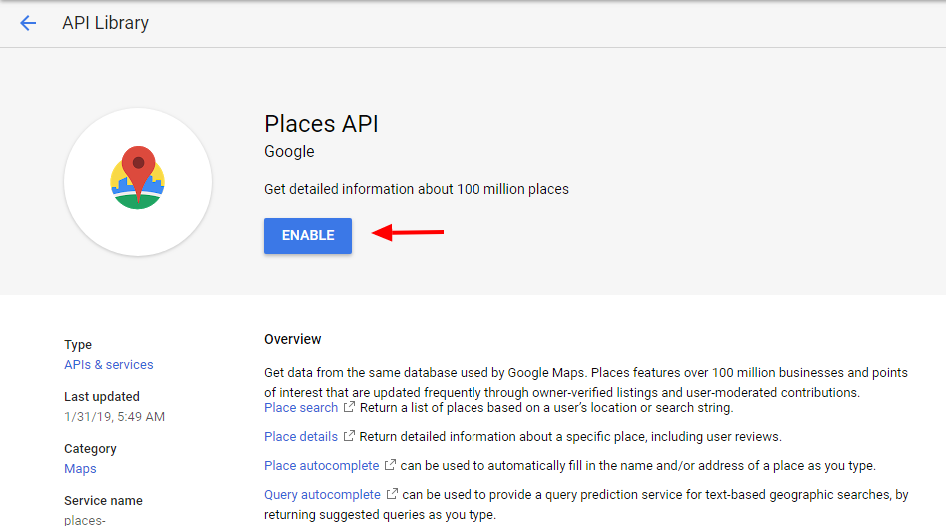Click the Overview heading
The image size is (946, 526).
292,339
